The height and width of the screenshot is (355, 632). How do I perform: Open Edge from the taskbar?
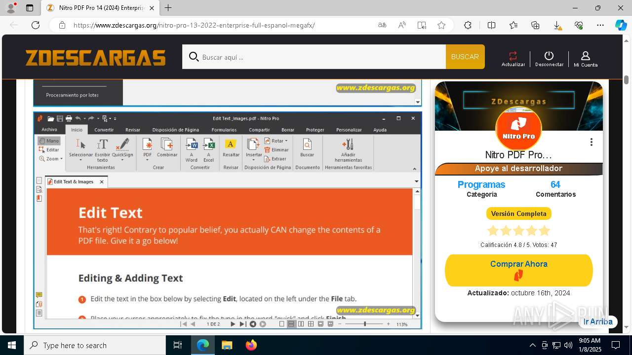click(x=203, y=345)
